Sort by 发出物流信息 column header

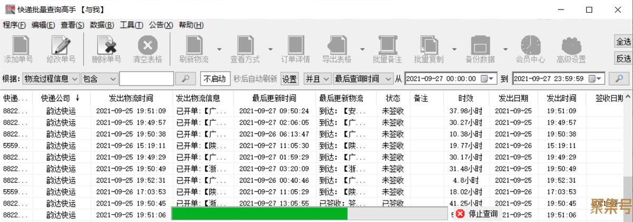(x=203, y=98)
